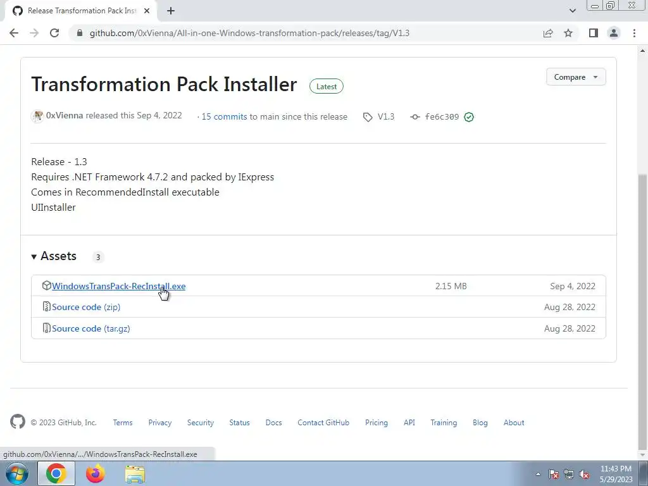The image size is (648, 486).
Task: Click the scrollbar up arrow
Action: click(x=643, y=51)
